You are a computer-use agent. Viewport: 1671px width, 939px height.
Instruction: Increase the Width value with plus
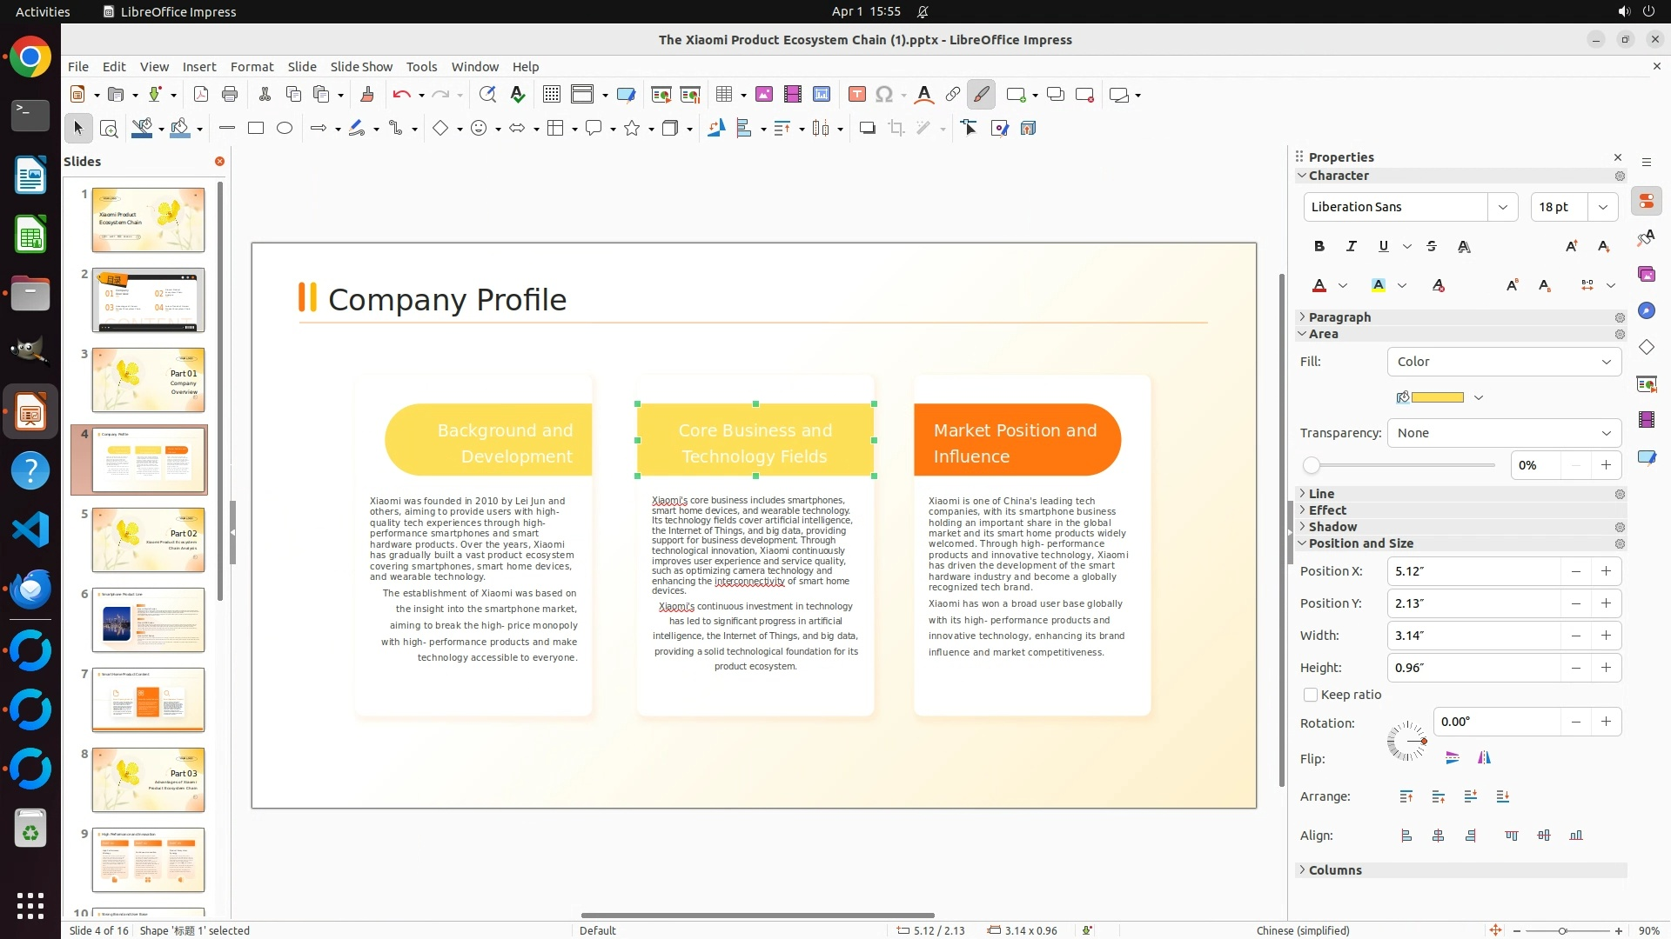[1606, 636]
